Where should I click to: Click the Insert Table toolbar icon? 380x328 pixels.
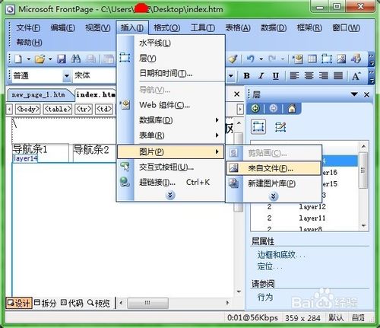[312, 59]
